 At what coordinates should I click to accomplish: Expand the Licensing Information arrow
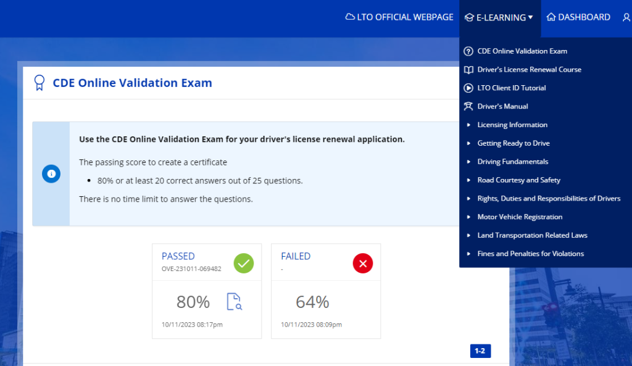[468, 125]
